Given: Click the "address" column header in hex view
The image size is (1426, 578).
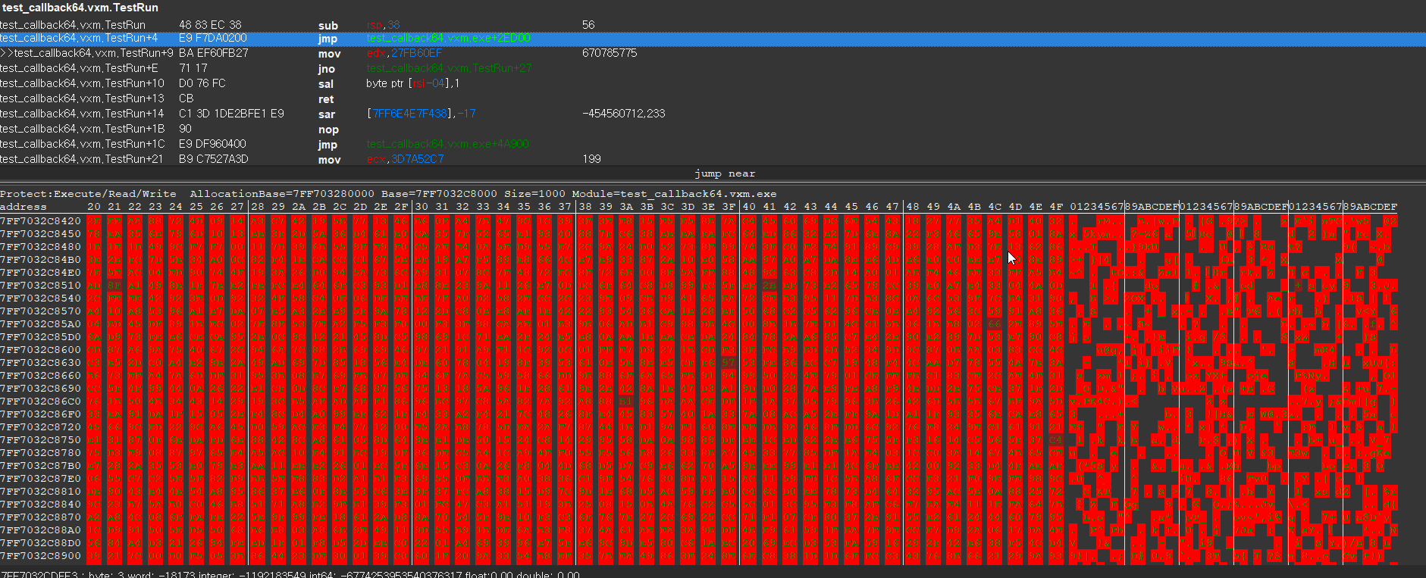Looking at the screenshot, I should pyautogui.click(x=24, y=207).
